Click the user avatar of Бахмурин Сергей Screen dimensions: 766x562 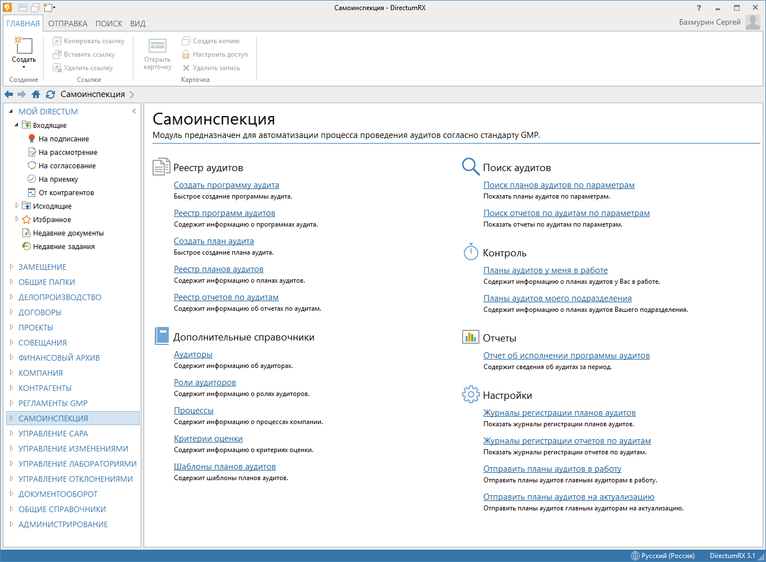(x=753, y=22)
